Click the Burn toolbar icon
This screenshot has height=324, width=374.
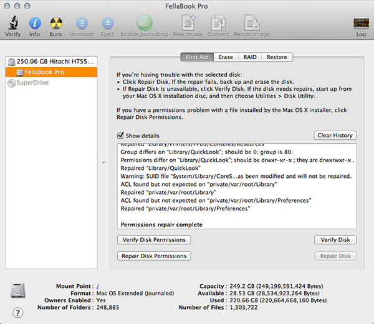(x=56, y=23)
